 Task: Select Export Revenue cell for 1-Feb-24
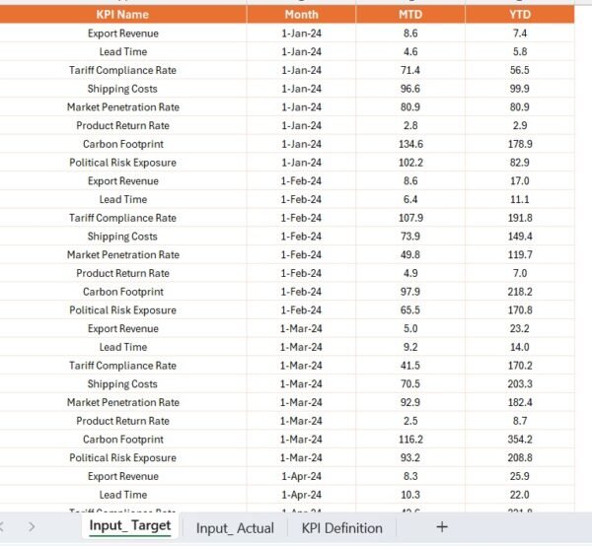[x=123, y=181]
